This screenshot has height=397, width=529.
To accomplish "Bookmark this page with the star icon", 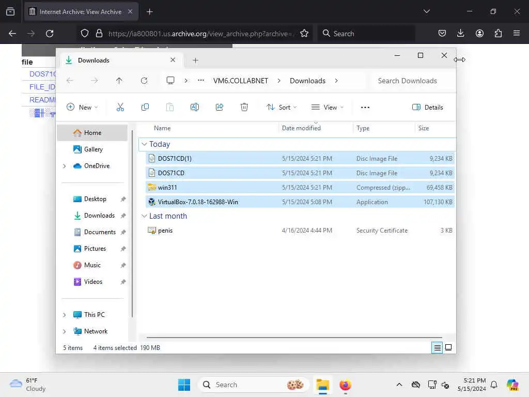I will (304, 34).
